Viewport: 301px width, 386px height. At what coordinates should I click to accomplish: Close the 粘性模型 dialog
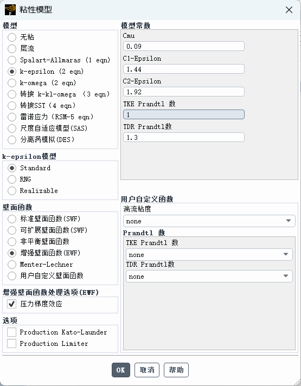289,10
